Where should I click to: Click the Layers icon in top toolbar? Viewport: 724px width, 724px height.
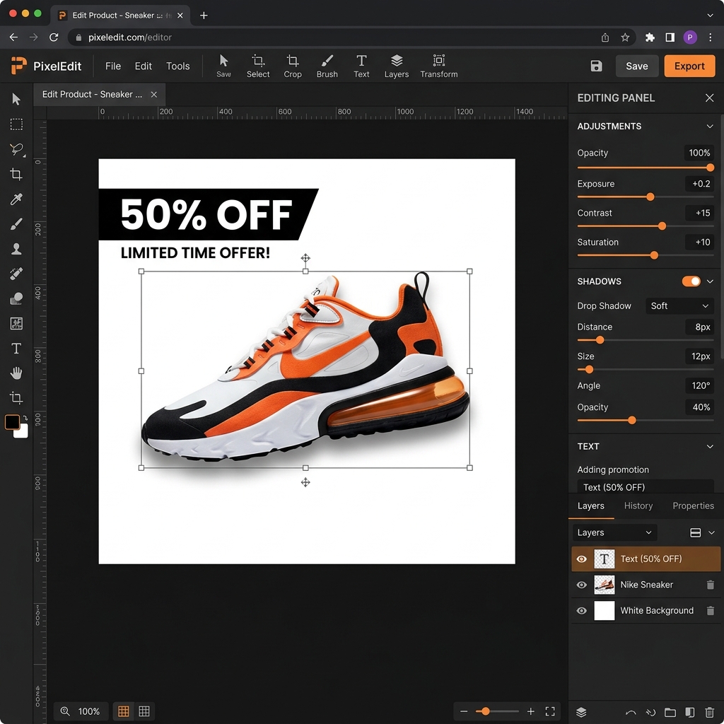[x=397, y=66]
